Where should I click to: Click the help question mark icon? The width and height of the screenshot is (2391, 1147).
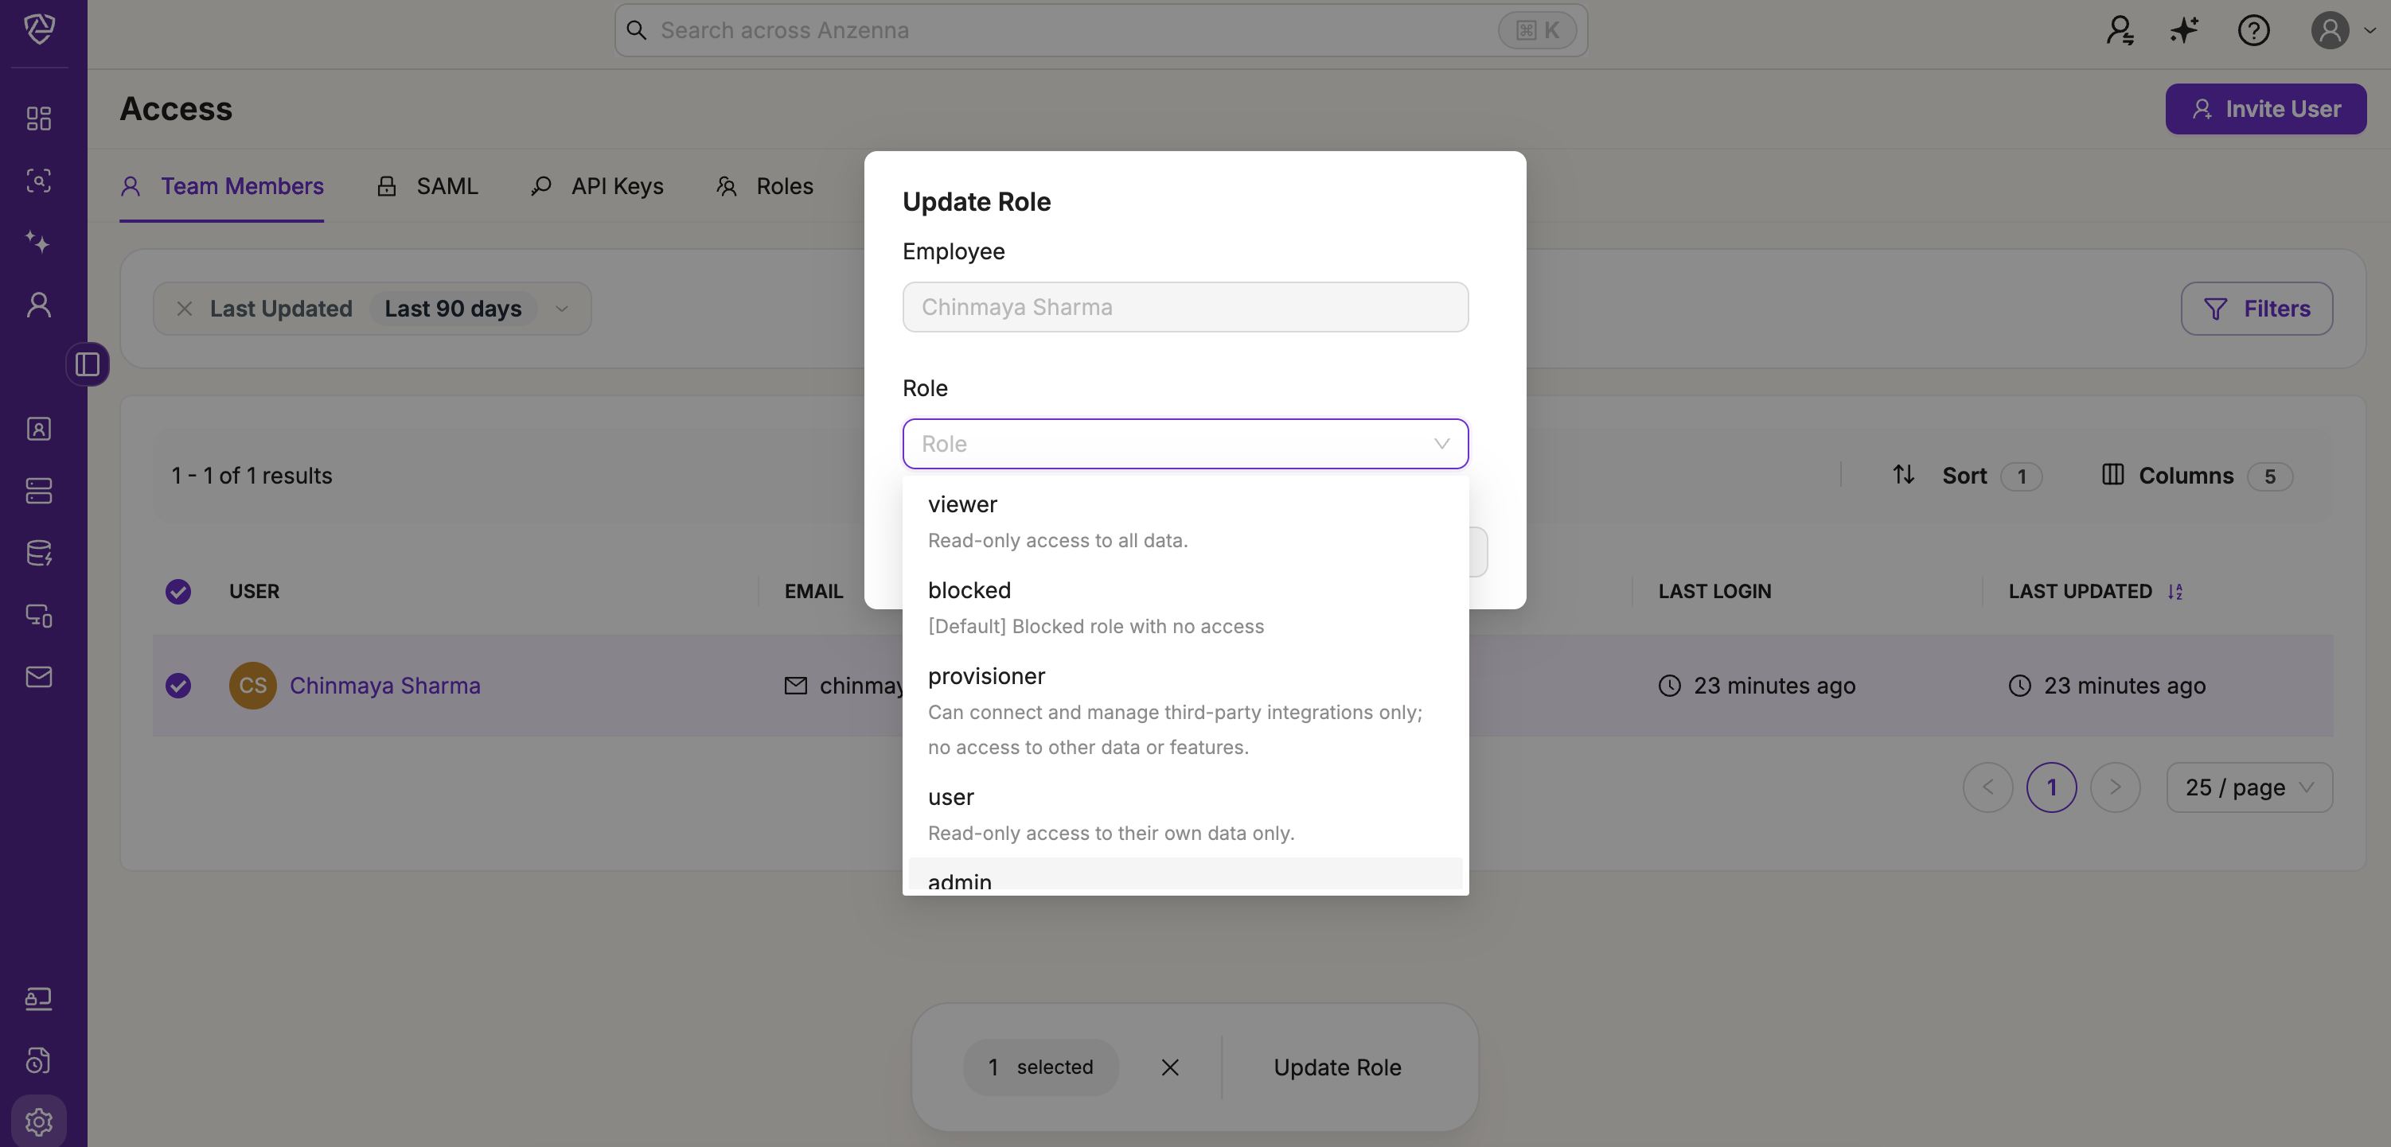point(2253,30)
